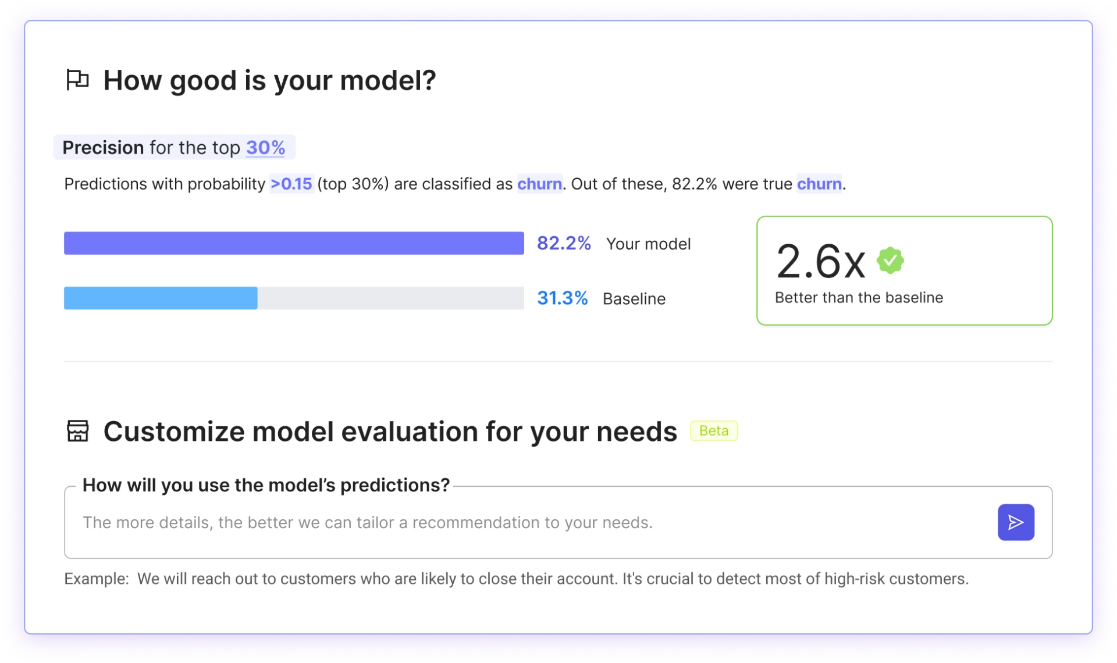The width and height of the screenshot is (1117, 663).
Task: Select the second churn tag at sentence end
Action: [819, 184]
